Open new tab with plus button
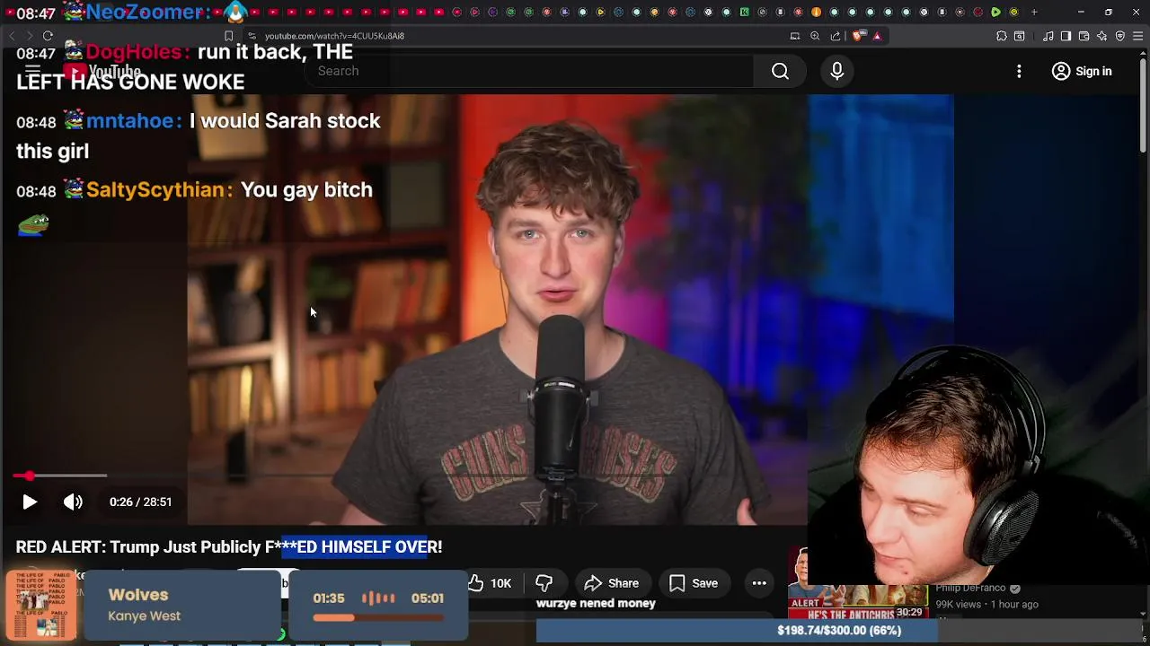 pos(1034,13)
